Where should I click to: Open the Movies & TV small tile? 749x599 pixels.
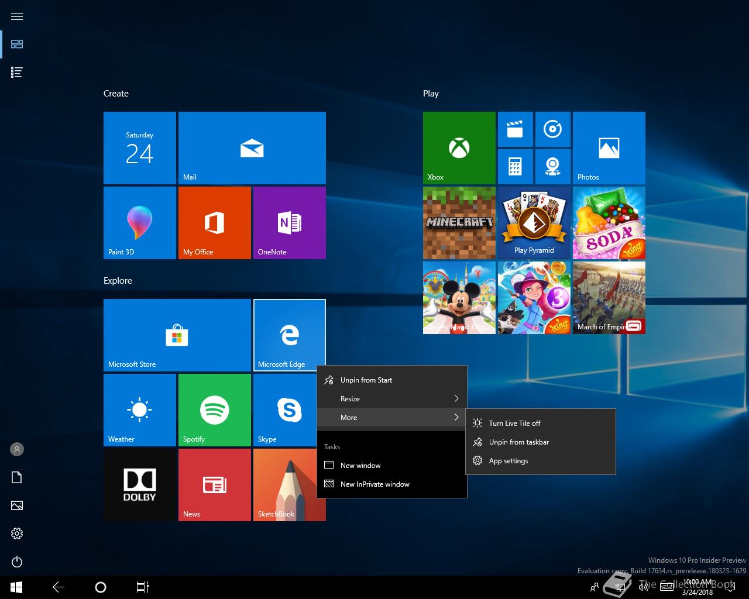516,129
